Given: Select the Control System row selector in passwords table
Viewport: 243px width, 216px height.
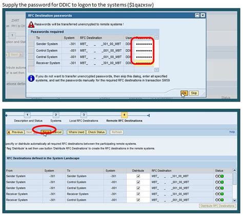Looking at the screenshot, I should (31, 51).
